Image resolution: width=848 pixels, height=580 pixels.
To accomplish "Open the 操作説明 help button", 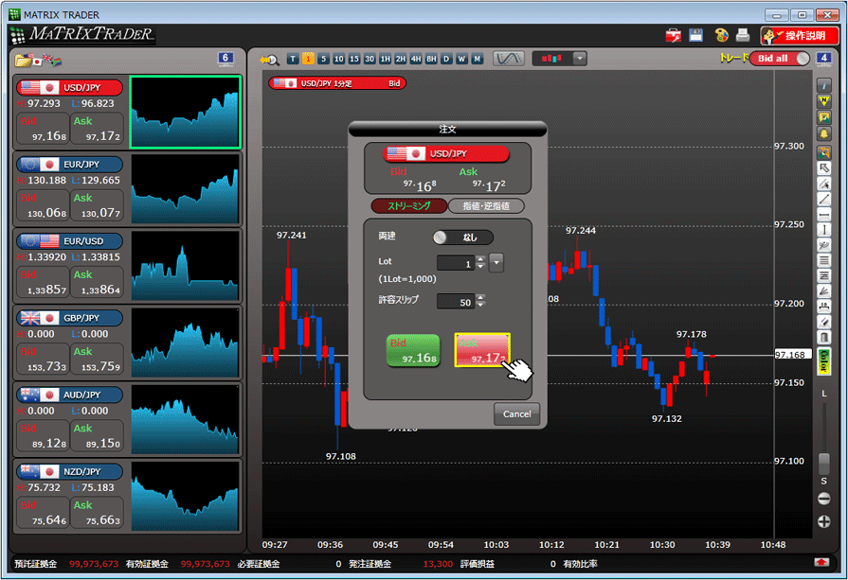I will (x=800, y=36).
